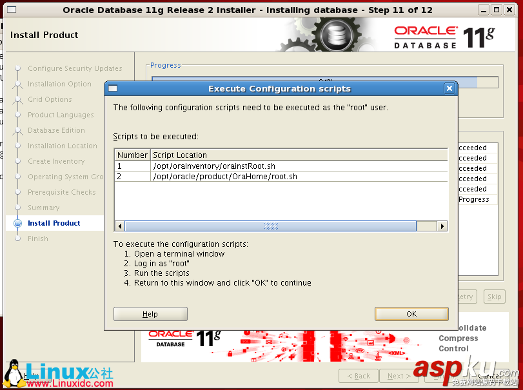Select the /opt/oracle/product/OraHome/root.sh row
Image resolution: width=523 pixels, height=390 pixels.
coord(281,177)
